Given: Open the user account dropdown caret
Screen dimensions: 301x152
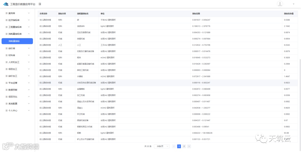Looking at the screenshot, I should click(x=293, y=4).
